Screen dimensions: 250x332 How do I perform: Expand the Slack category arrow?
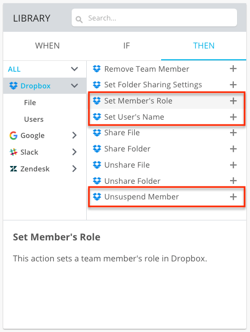pyautogui.click(x=74, y=152)
